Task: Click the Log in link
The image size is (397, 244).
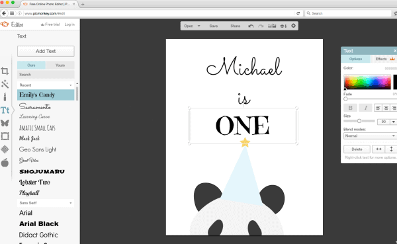Action: tap(69, 24)
